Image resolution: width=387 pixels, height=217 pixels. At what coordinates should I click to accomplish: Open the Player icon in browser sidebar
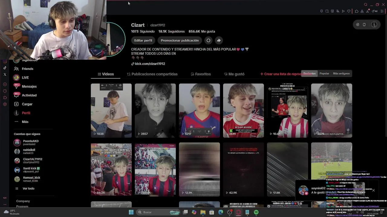(x=5, y=84)
